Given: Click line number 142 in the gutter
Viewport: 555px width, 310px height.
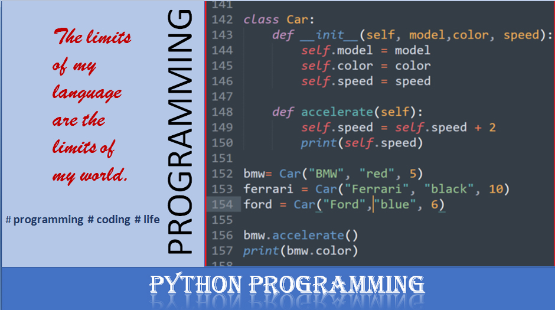Looking at the screenshot, I should click(x=222, y=19).
